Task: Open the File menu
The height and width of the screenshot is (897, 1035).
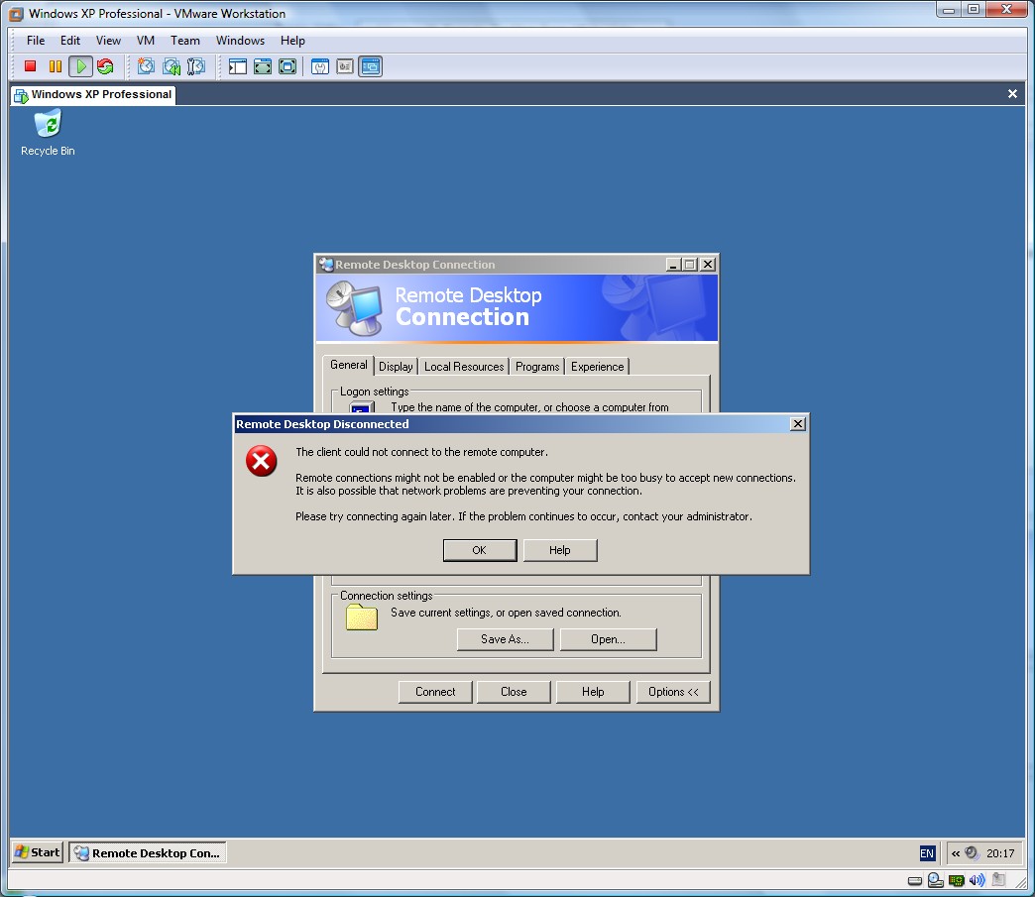Action: tap(36, 41)
